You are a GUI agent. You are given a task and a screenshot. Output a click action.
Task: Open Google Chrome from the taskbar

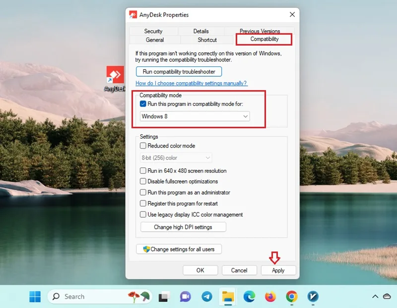pos(292,297)
